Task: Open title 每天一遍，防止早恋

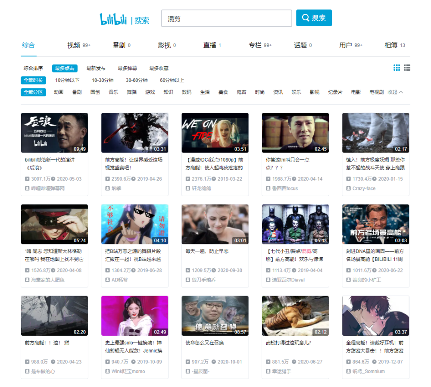Action: pos(207,251)
